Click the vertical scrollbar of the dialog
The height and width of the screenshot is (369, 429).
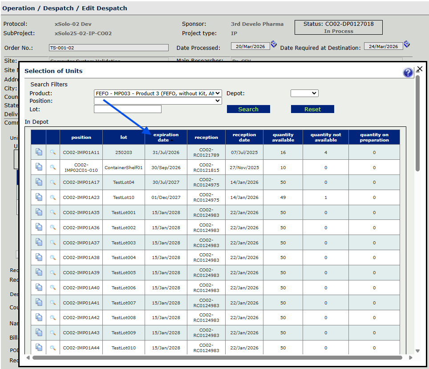pos(417,122)
